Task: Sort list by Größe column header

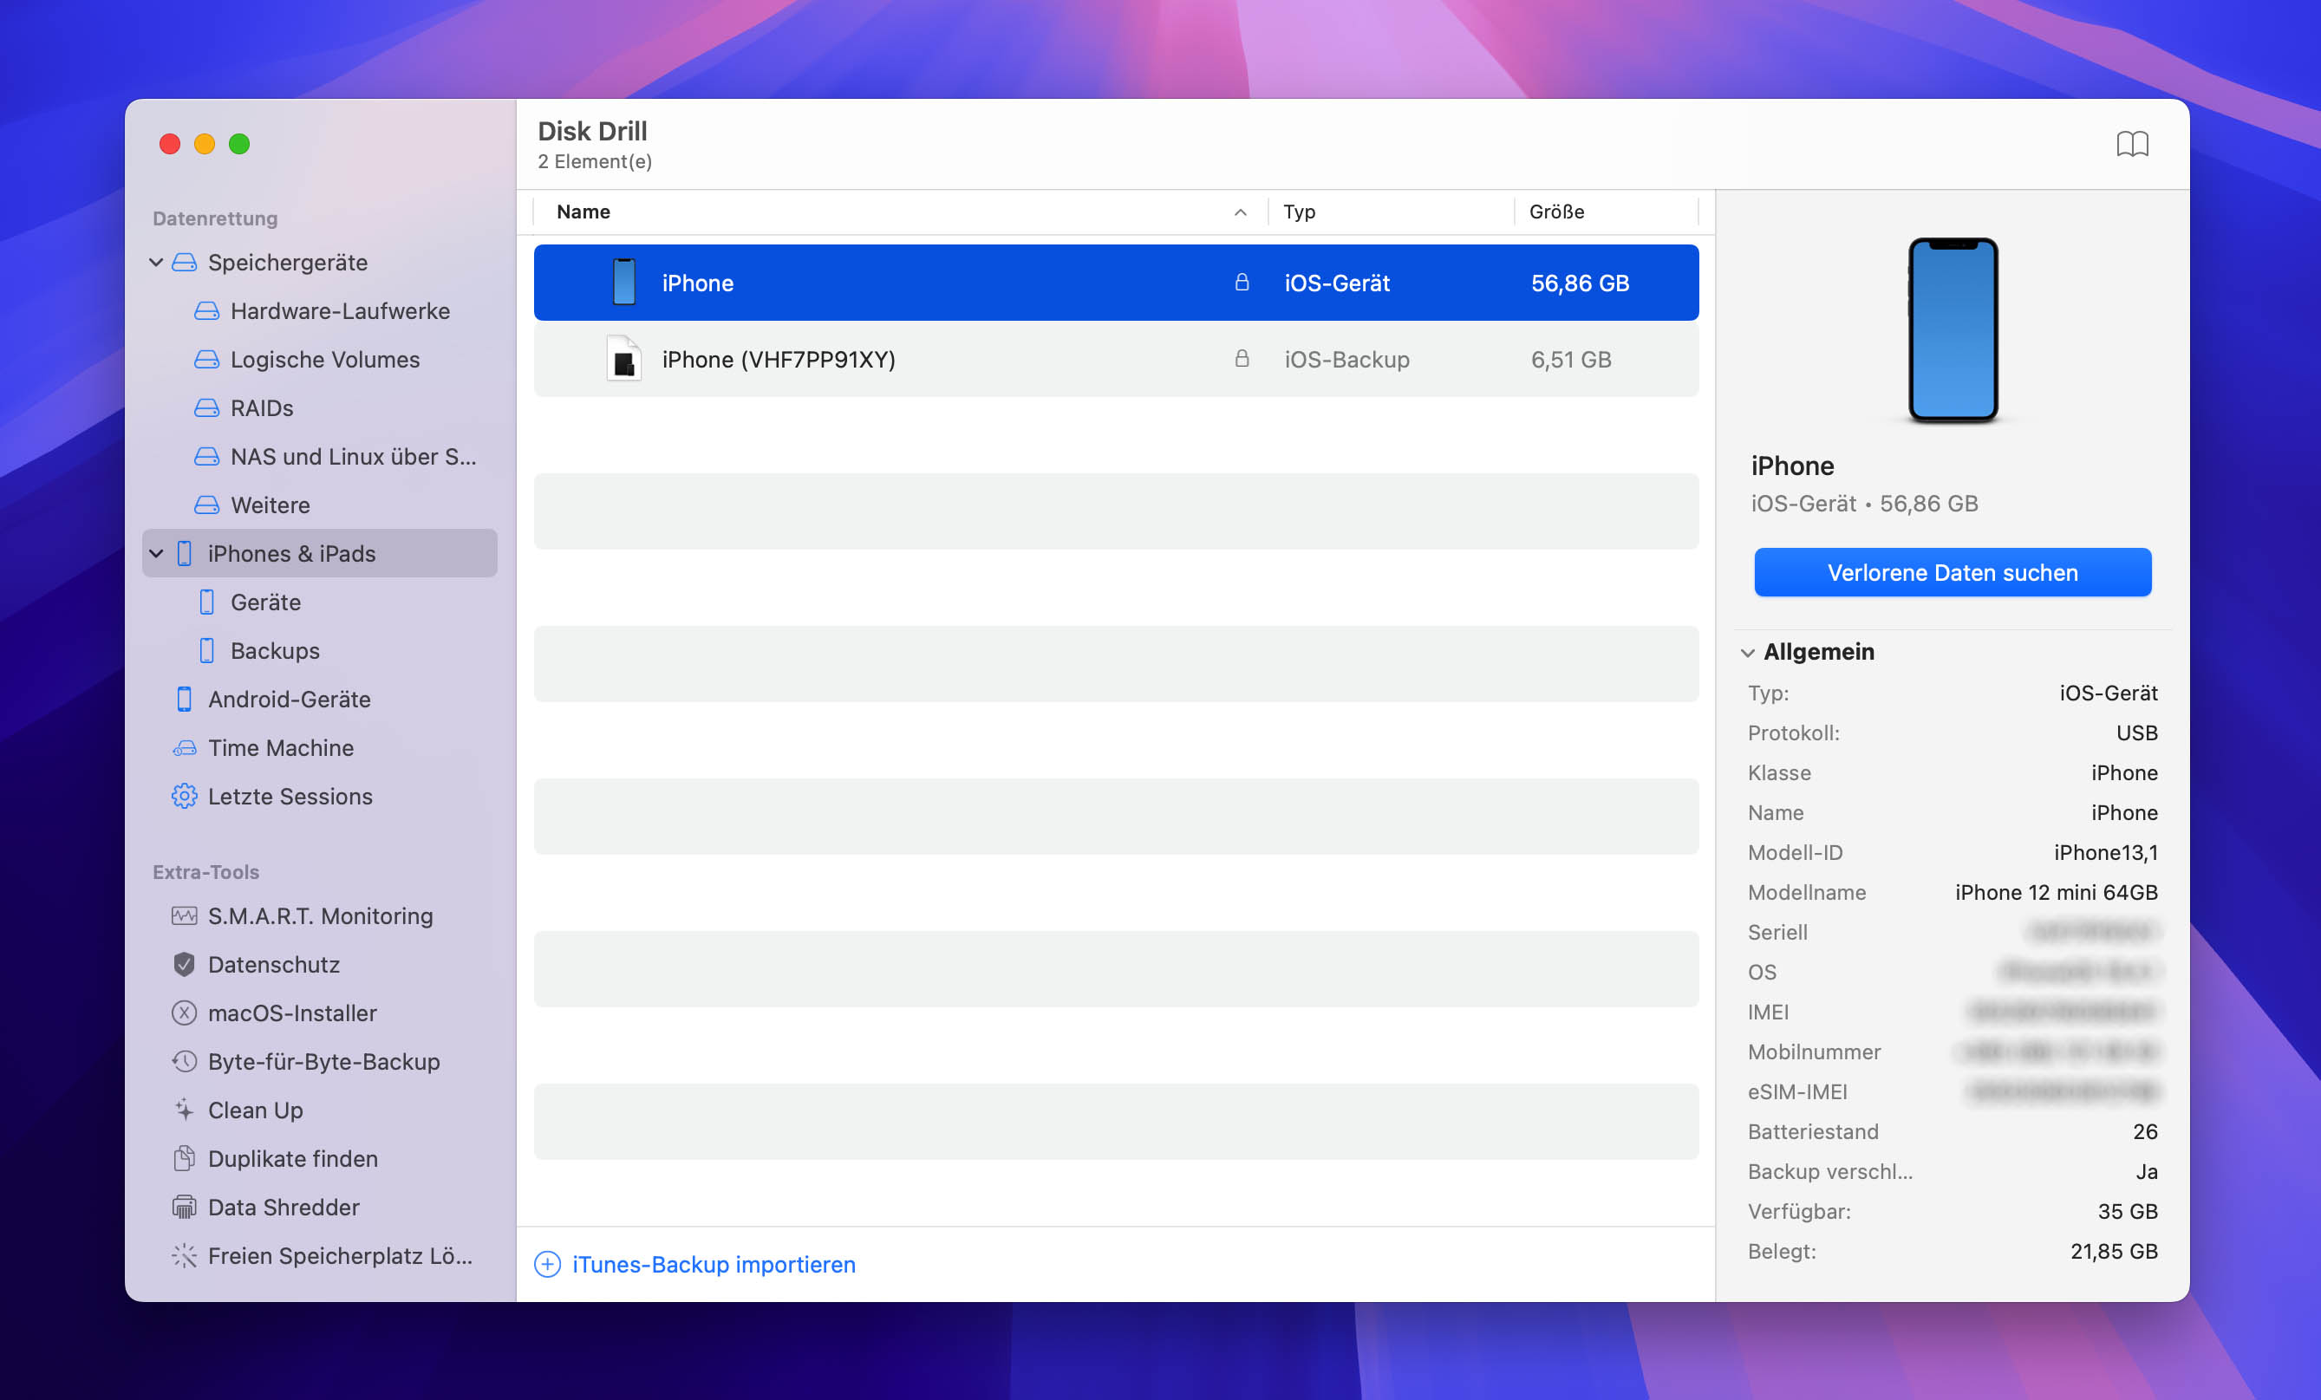Action: (1556, 212)
